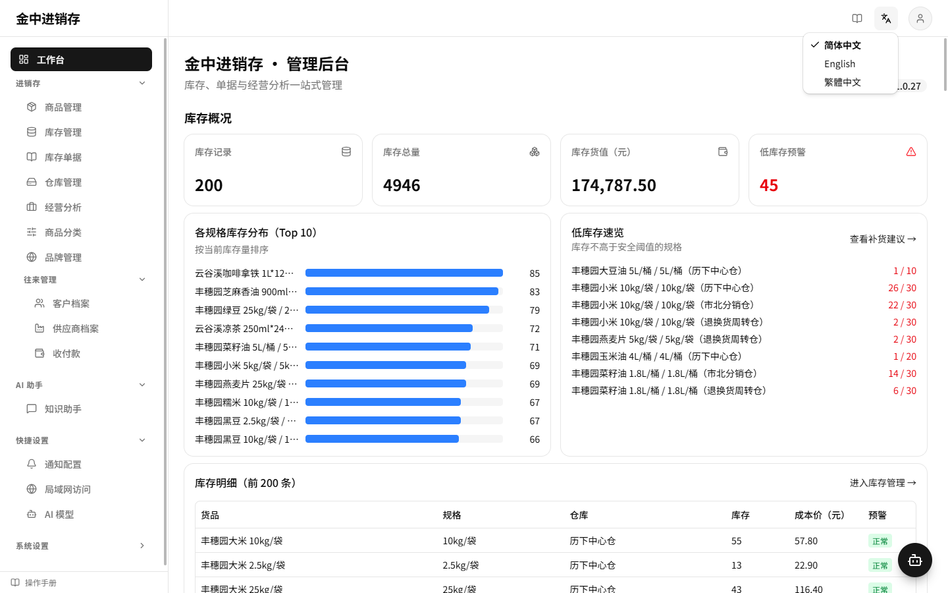Click the 丰穗园大米 2.5kg/袋 table row
The height and width of the screenshot is (593, 948).
point(556,565)
